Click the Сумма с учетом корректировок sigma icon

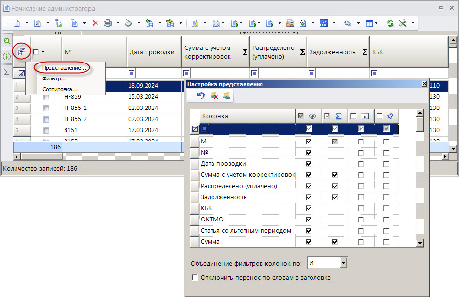click(x=246, y=52)
